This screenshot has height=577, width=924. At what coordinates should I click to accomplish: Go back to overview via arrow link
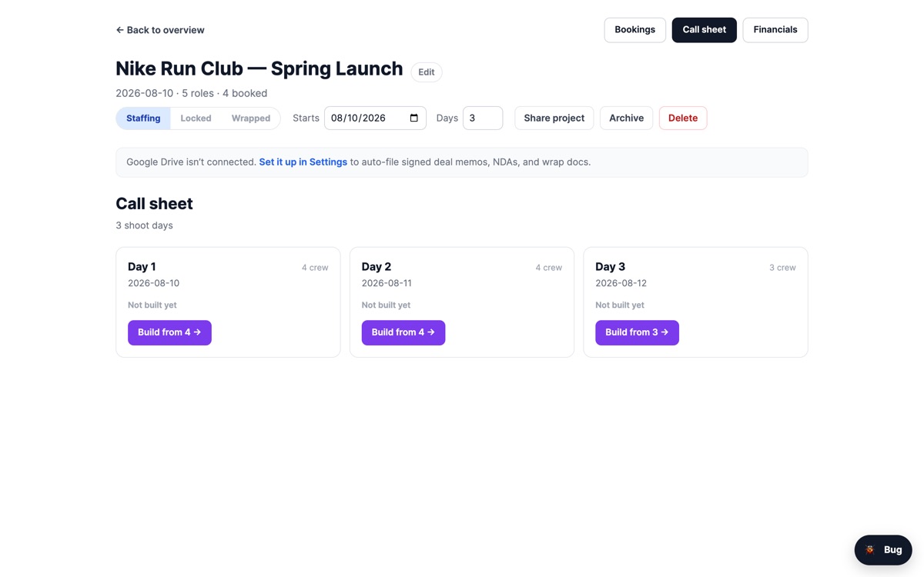click(x=160, y=30)
